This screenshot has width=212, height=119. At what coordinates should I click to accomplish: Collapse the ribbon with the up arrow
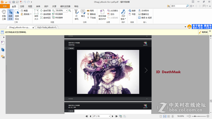[x=210, y=6]
